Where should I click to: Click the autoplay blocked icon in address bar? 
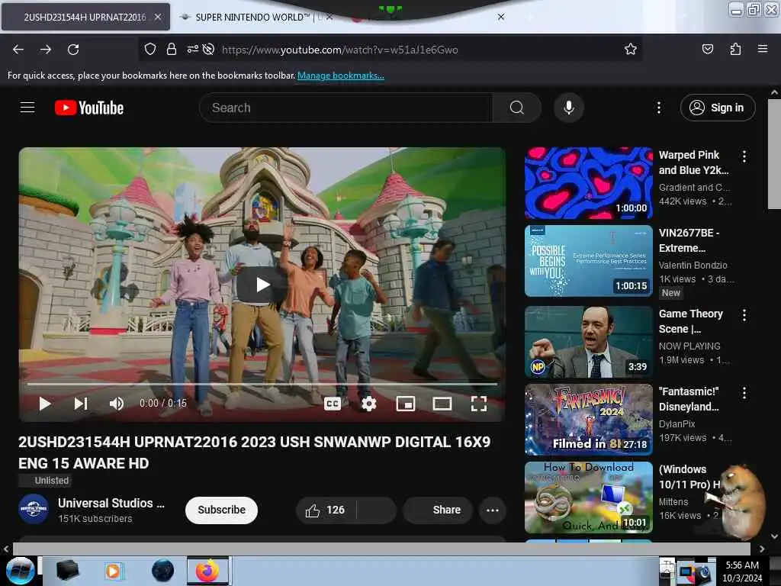point(209,49)
